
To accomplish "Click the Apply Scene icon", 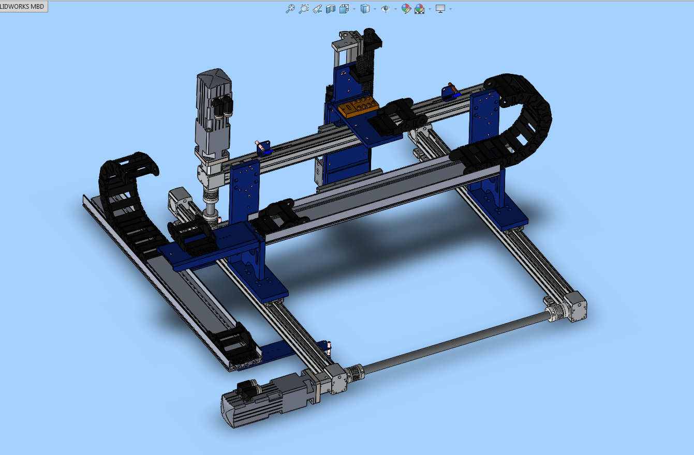I will 419,8.
